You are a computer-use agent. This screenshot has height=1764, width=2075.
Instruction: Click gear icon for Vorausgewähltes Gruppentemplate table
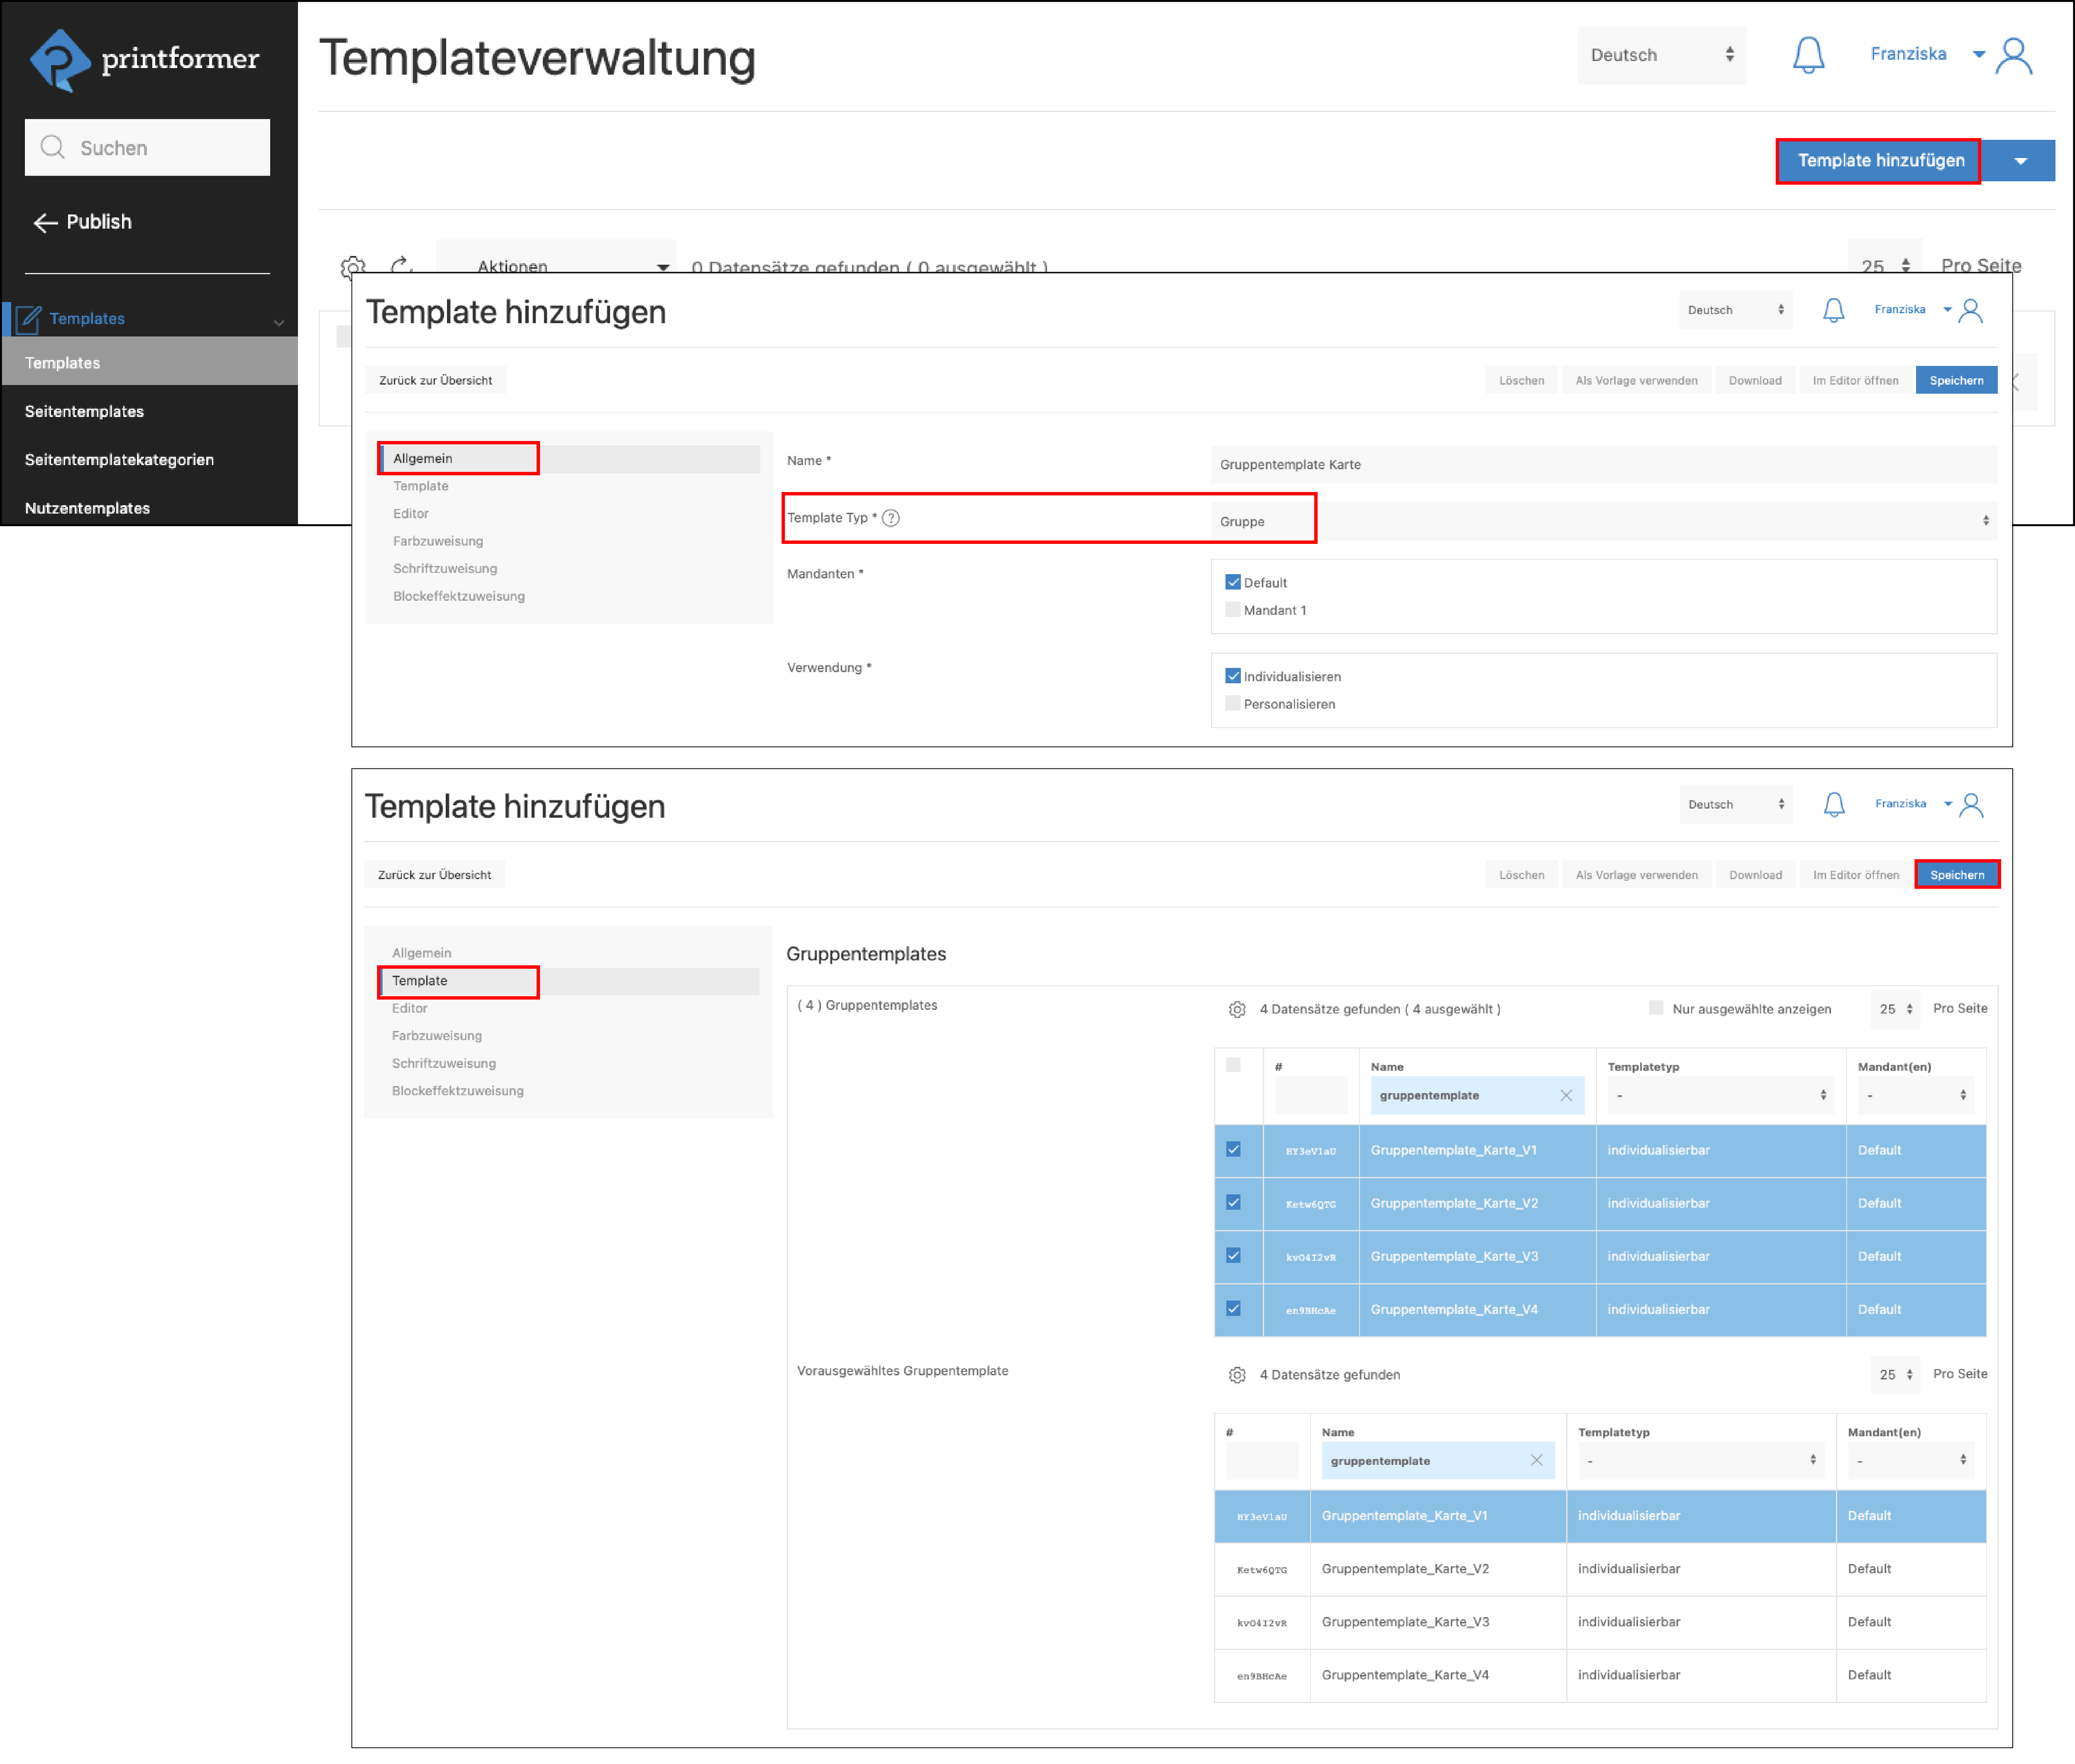click(x=1237, y=1375)
